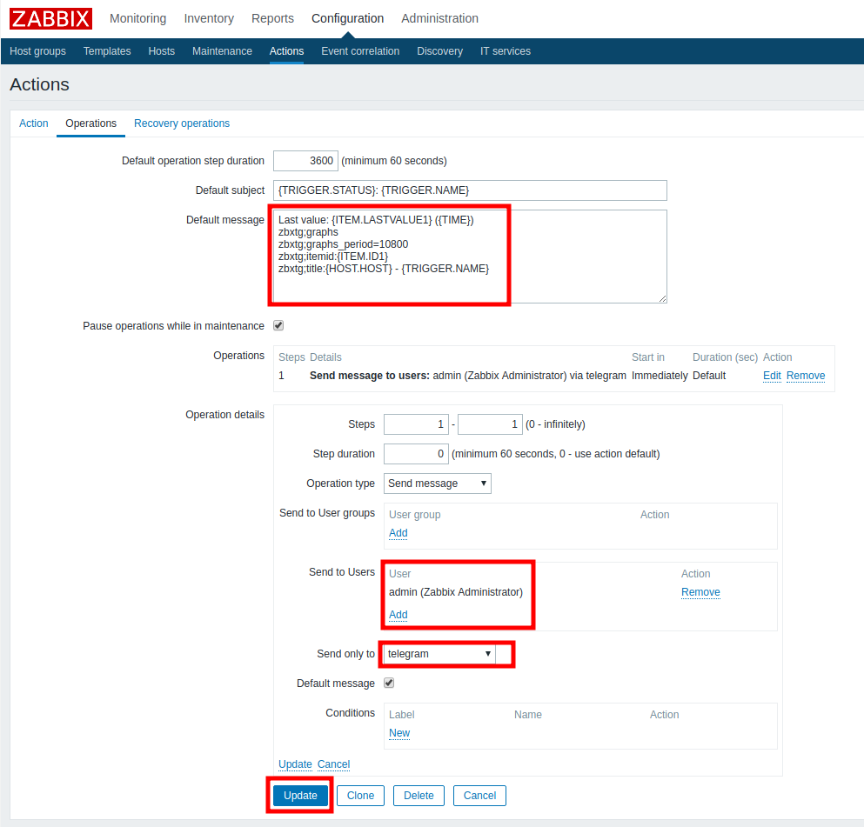Click the Steps from field
864x827 pixels.
(416, 424)
